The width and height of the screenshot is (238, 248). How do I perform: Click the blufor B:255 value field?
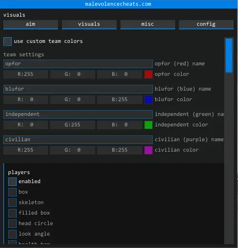click(119, 100)
